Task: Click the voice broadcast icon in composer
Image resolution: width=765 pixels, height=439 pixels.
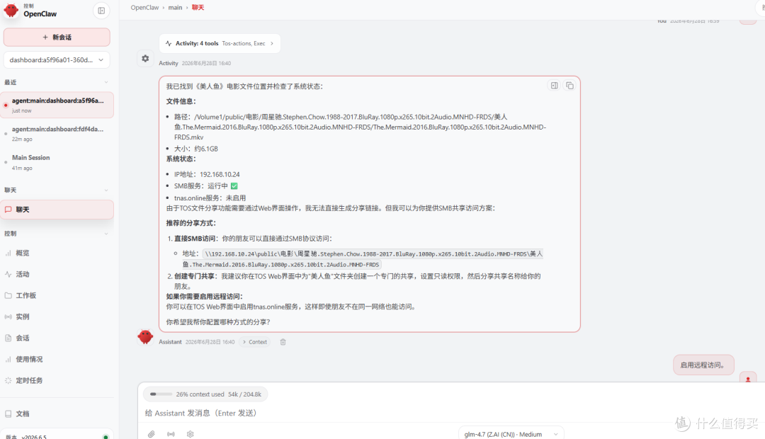Action: [x=171, y=434]
